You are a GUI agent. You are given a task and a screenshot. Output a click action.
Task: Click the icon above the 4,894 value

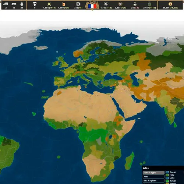49,4
